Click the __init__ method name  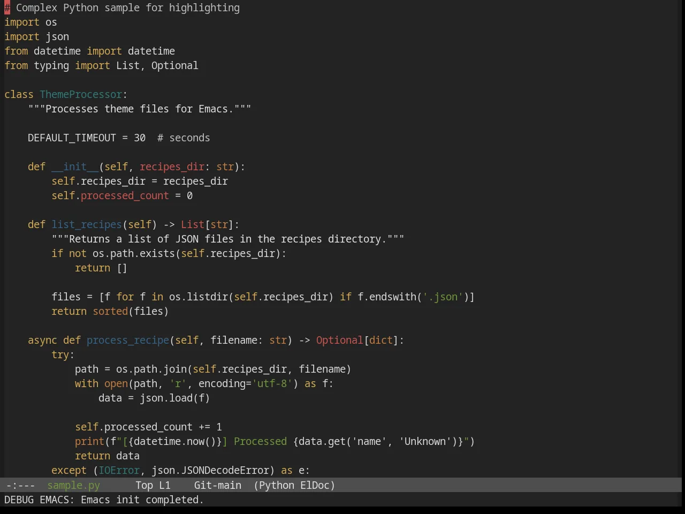tap(75, 167)
